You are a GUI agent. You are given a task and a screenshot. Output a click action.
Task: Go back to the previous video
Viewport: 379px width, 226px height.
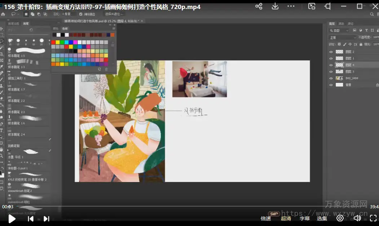31,218
